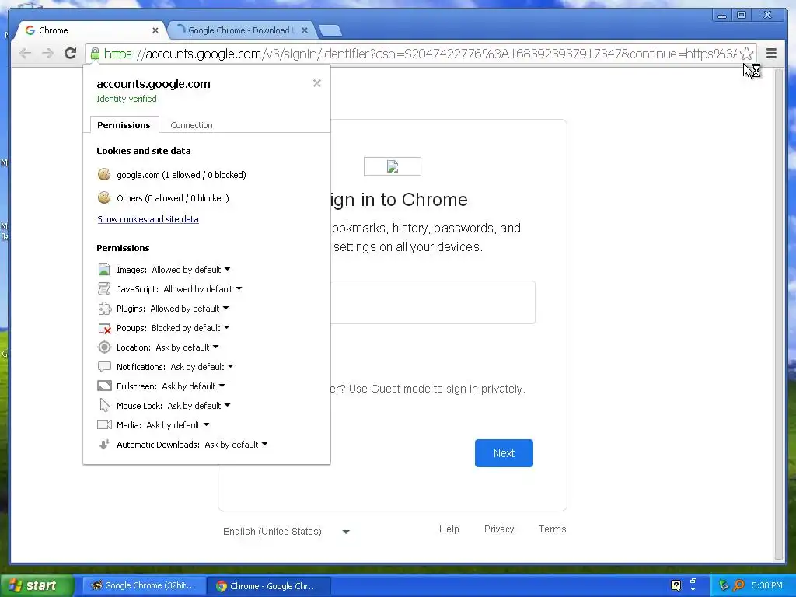
Task: Open the English (United States) language selector
Action: tap(287, 532)
